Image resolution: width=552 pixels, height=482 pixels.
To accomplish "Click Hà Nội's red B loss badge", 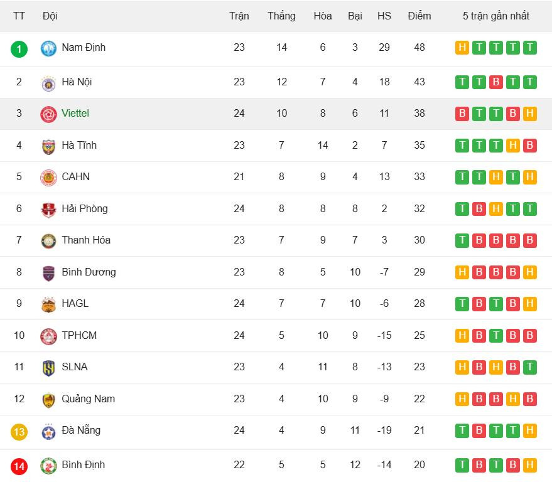I will click(x=496, y=82).
